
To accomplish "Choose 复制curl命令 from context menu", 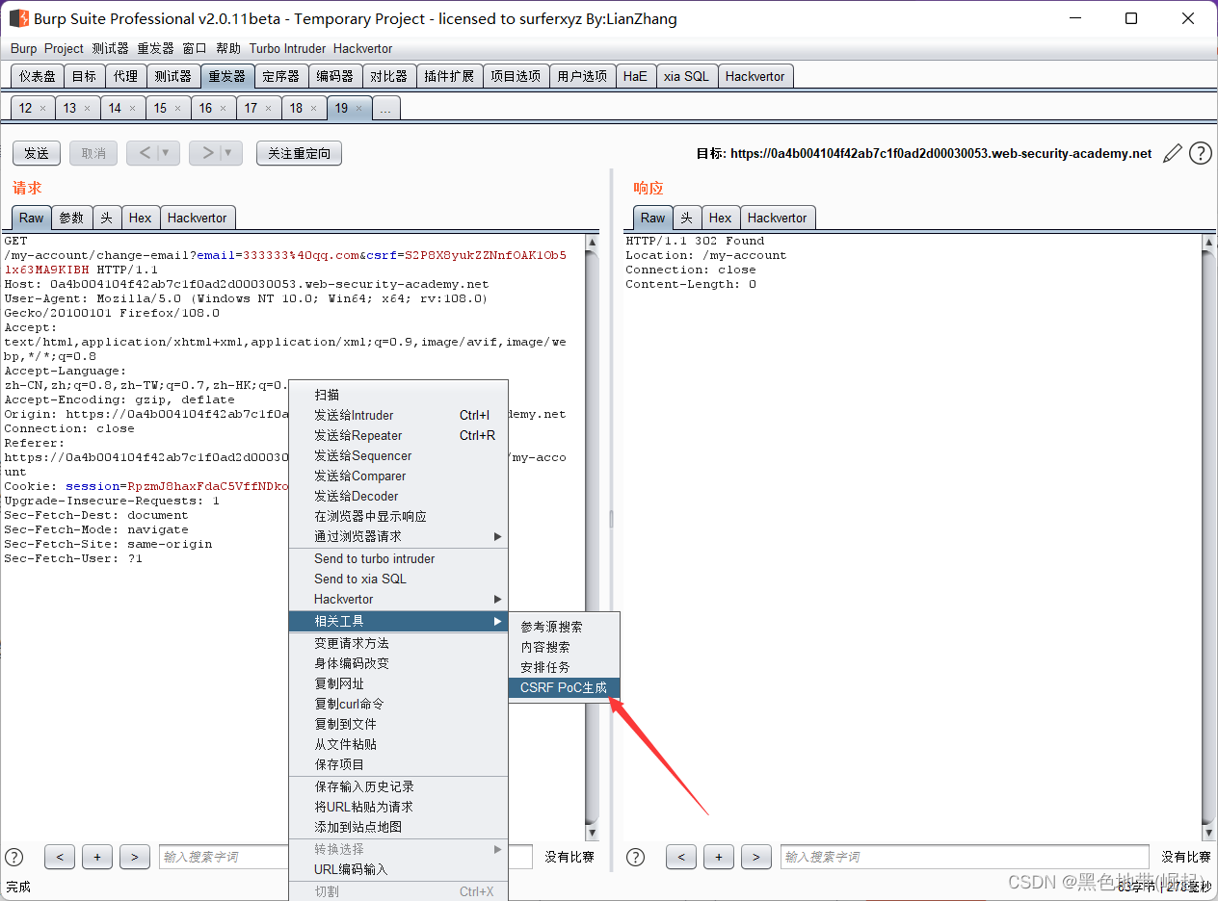I will pos(398,704).
